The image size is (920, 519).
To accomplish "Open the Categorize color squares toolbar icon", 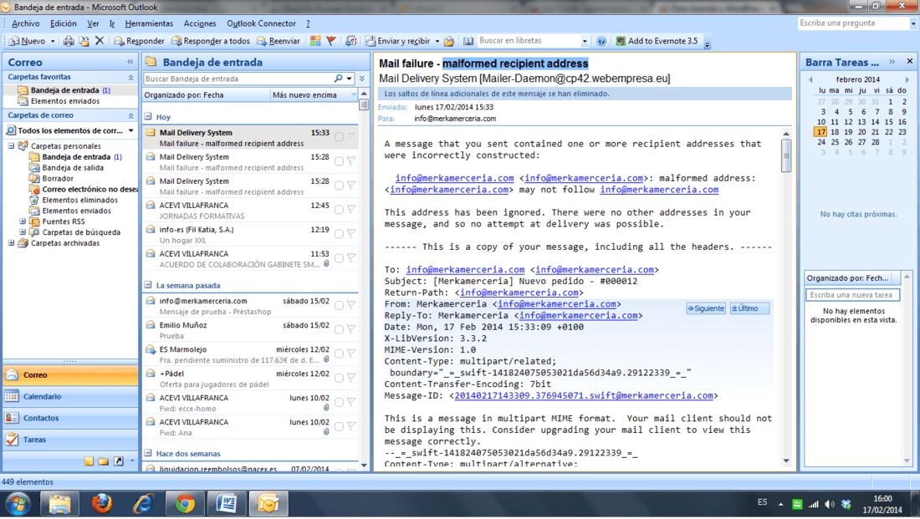I will point(315,41).
